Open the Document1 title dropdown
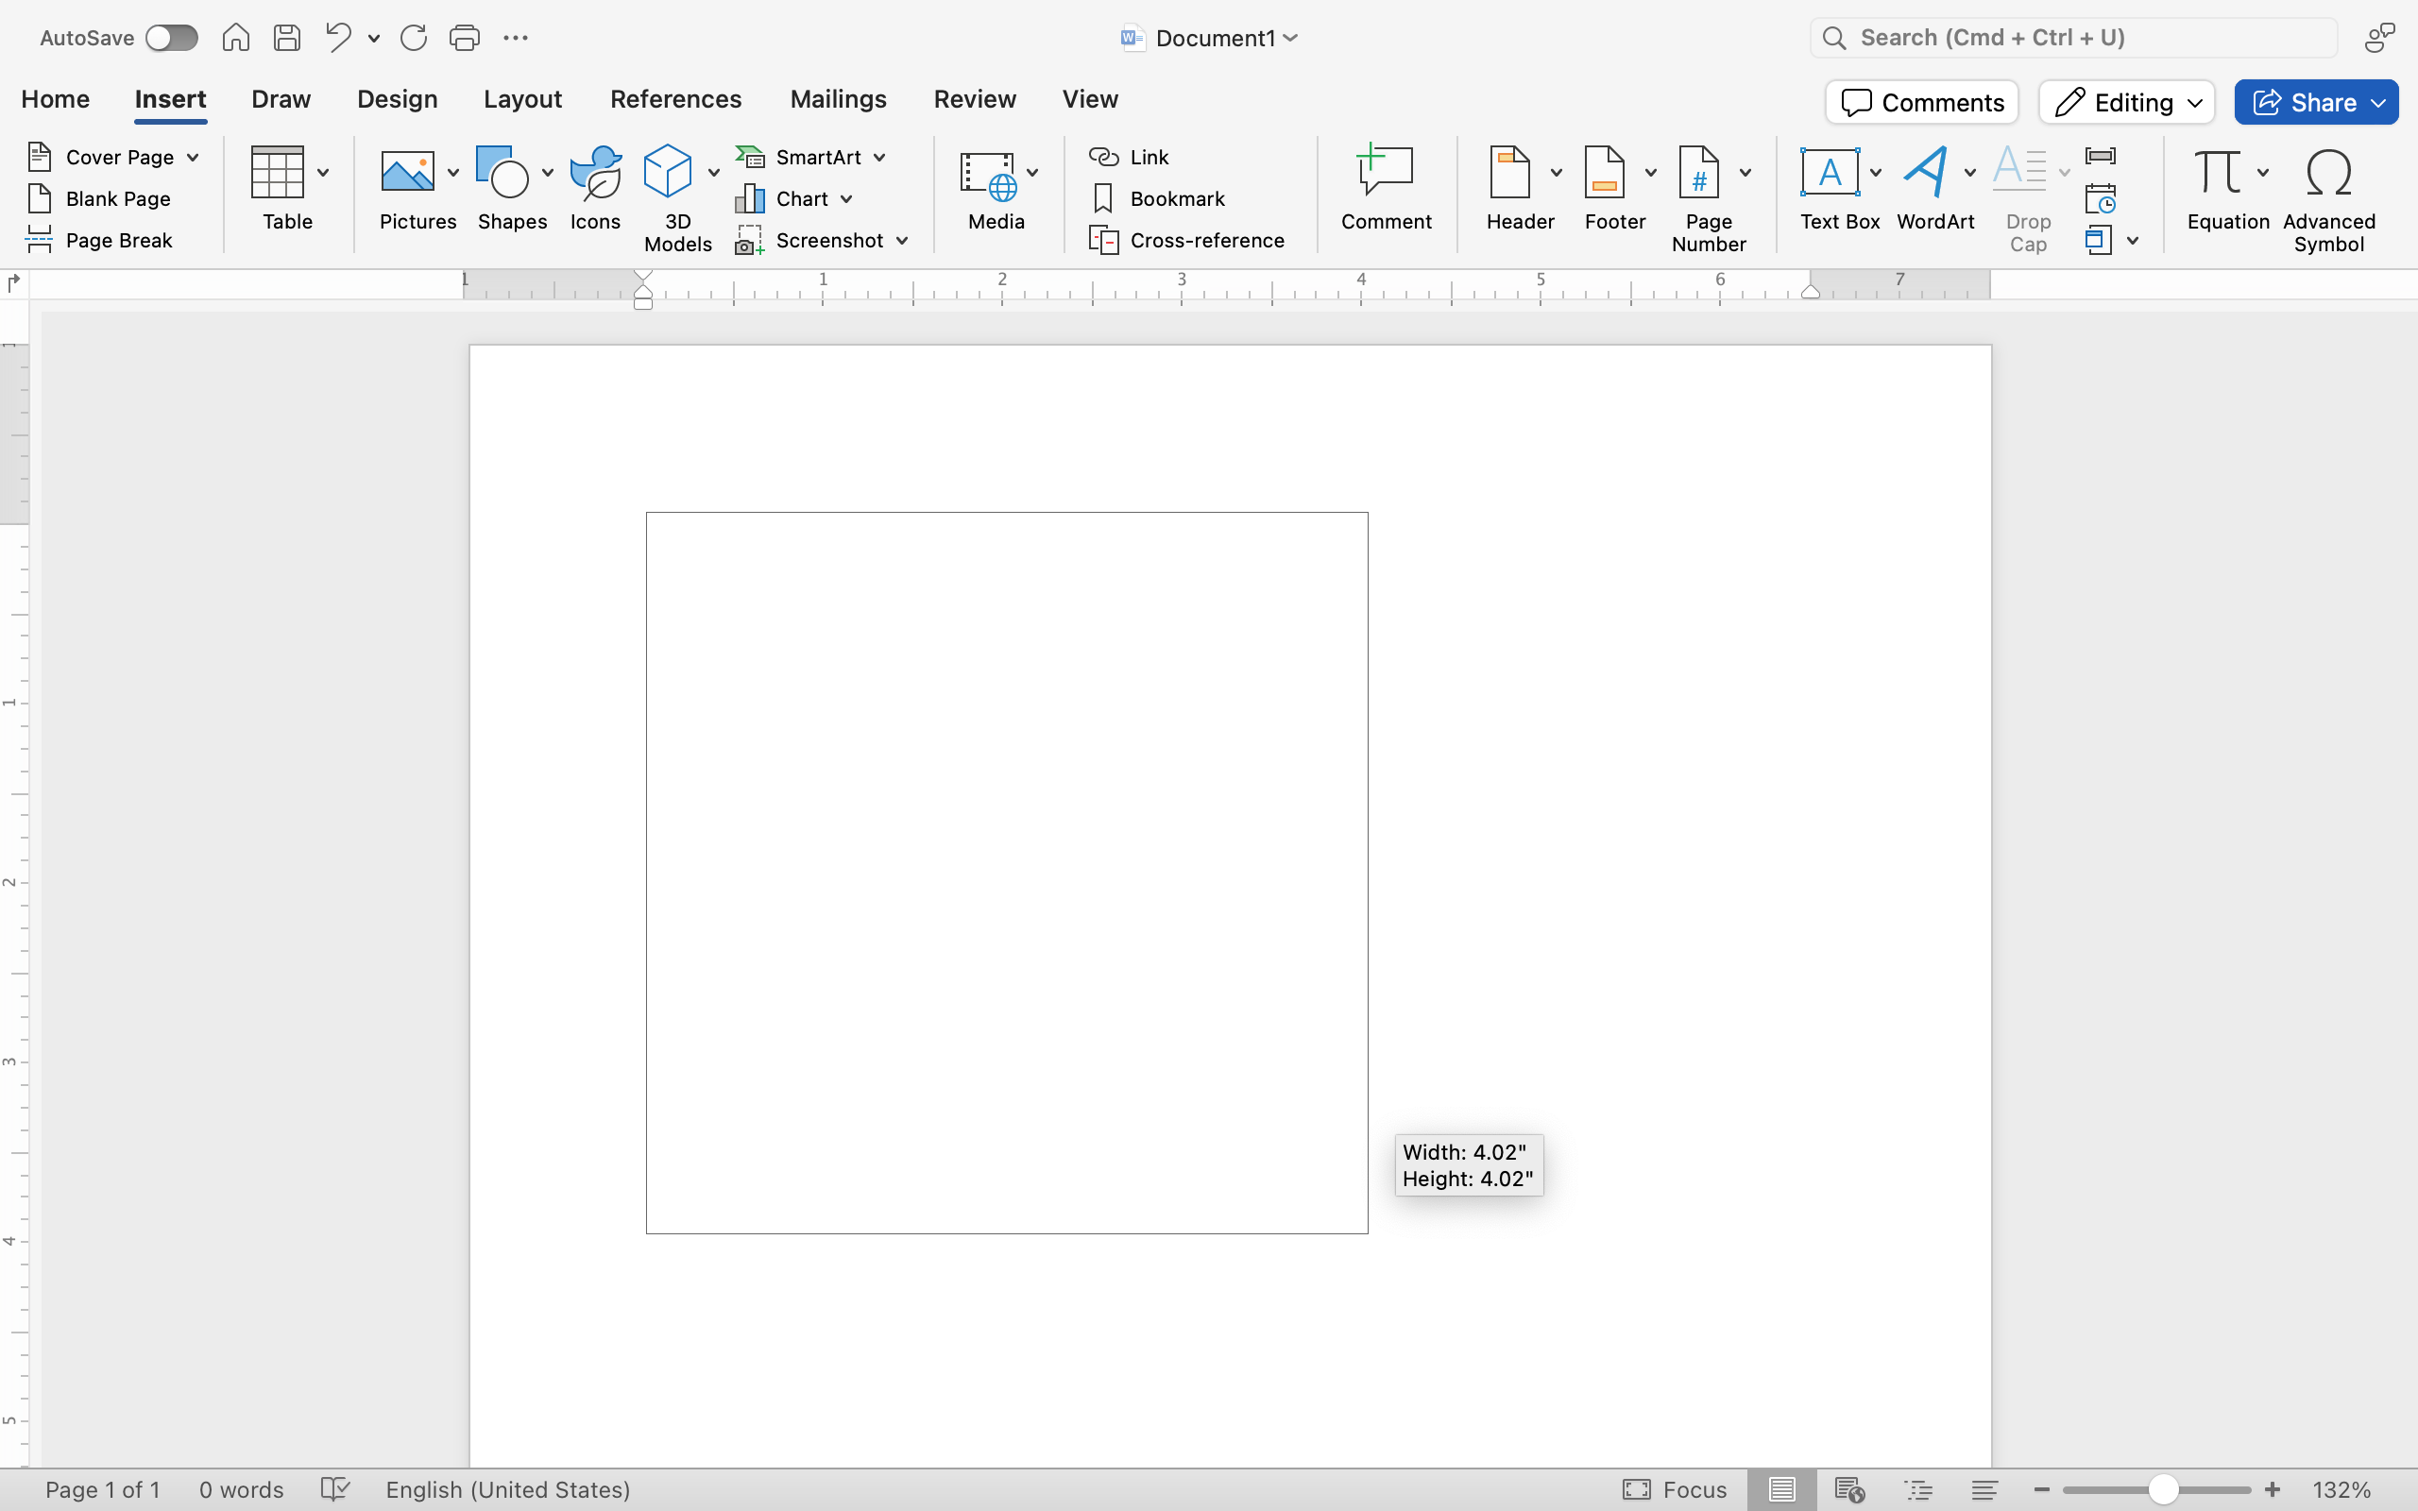Image resolution: width=2418 pixels, height=1511 pixels. tap(1290, 38)
